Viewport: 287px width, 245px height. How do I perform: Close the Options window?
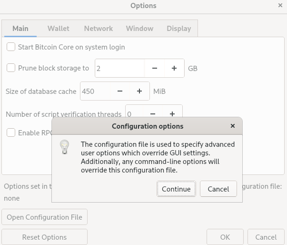(280, 5)
